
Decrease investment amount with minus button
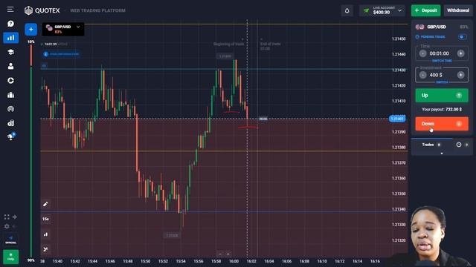point(422,75)
